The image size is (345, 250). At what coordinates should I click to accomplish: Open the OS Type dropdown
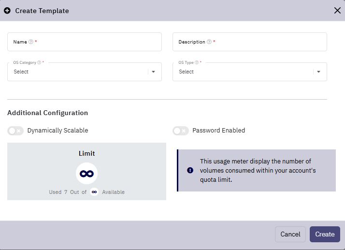coord(250,72)
